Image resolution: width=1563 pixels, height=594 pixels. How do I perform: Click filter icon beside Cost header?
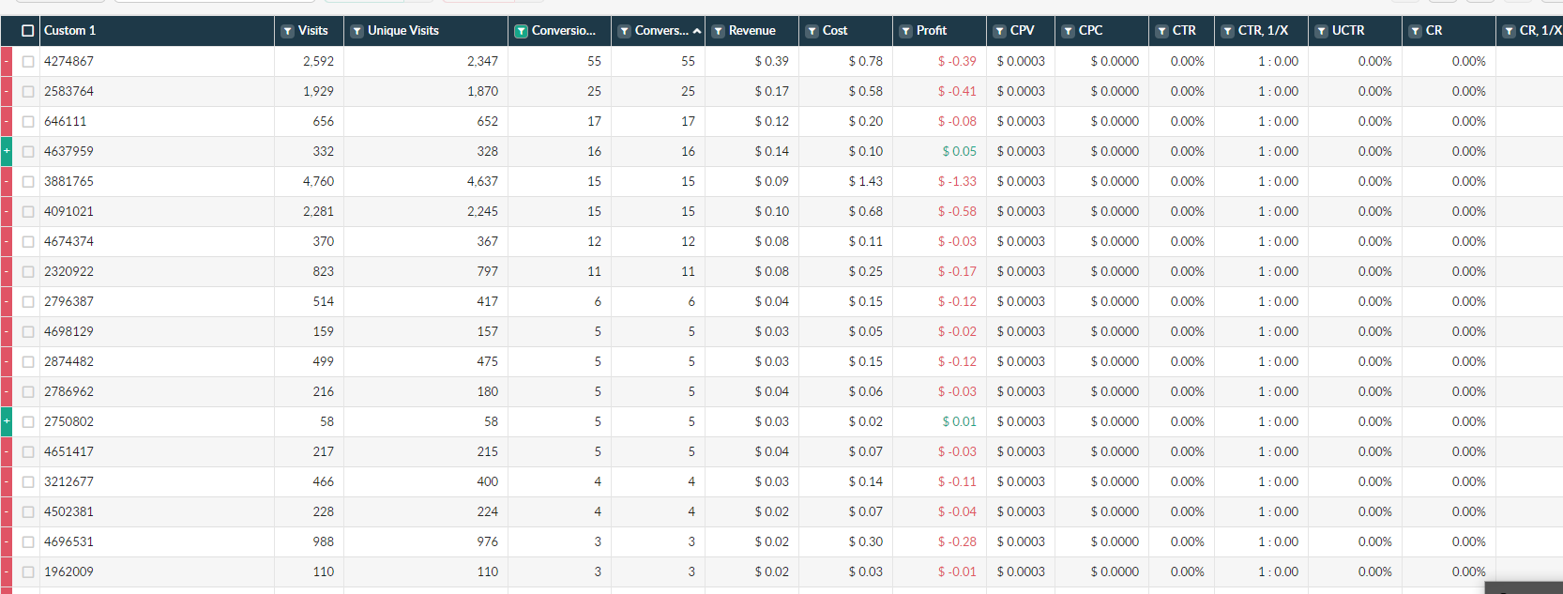click(x=812, y=31)
